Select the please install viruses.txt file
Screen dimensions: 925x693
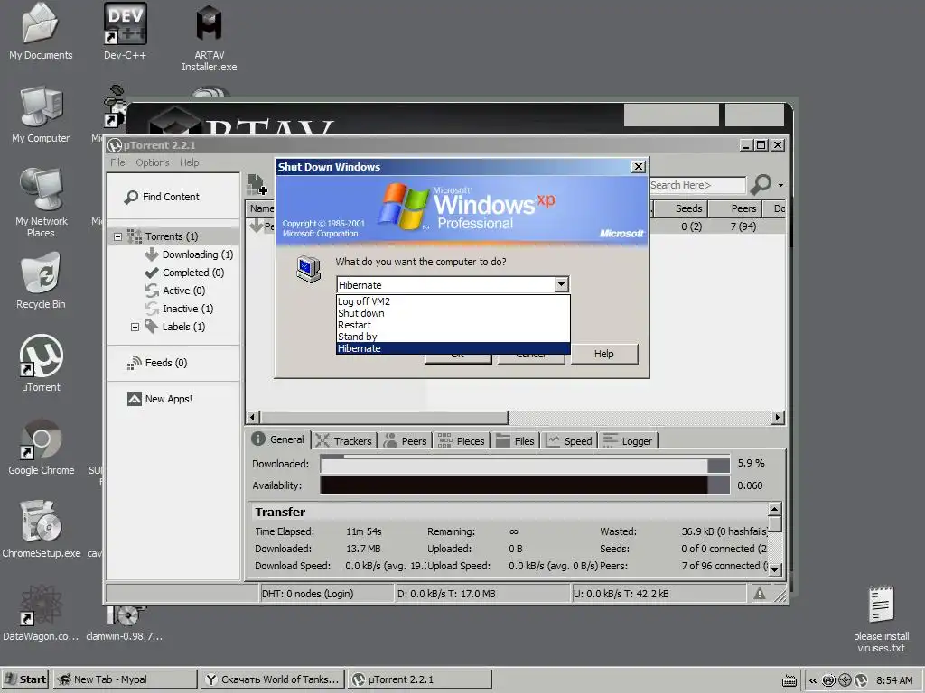(x=882, y=619)
